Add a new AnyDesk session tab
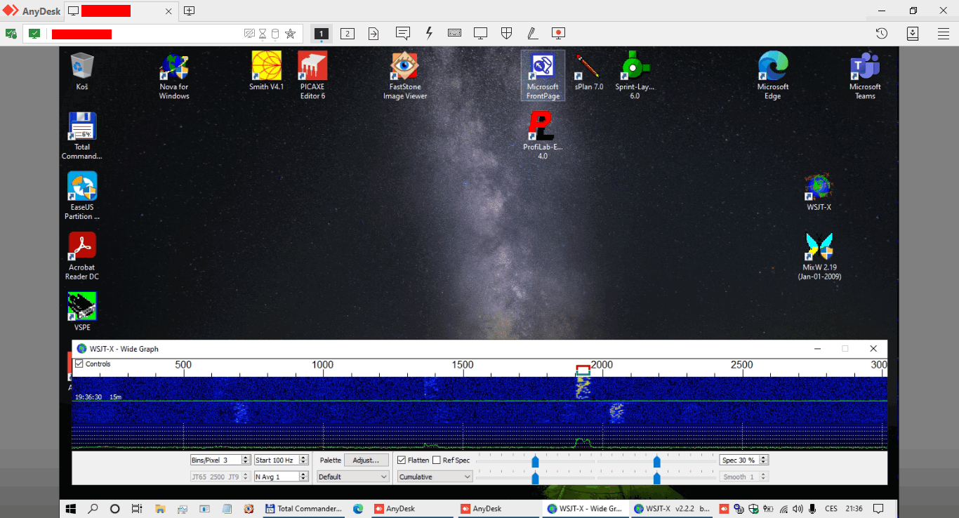The height and width of the screenshot is (518, 959). 189,11
